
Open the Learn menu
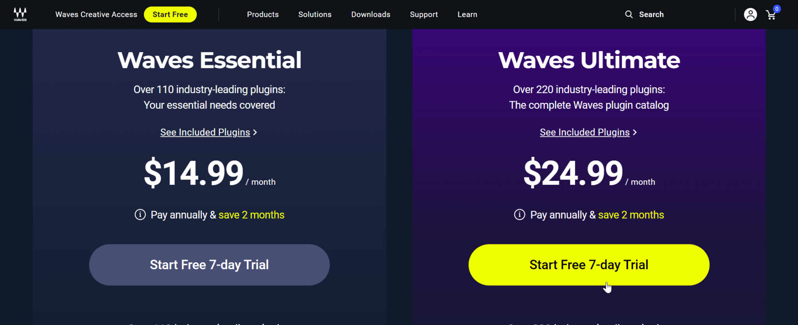click(467, 14)
